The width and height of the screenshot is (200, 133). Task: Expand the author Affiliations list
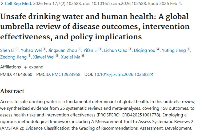tap(34, 67)
